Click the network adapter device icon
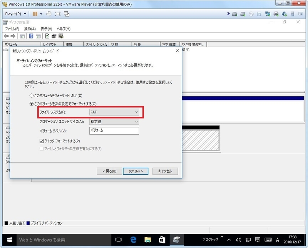Screen dimensions: 308x248 point(268,14)
